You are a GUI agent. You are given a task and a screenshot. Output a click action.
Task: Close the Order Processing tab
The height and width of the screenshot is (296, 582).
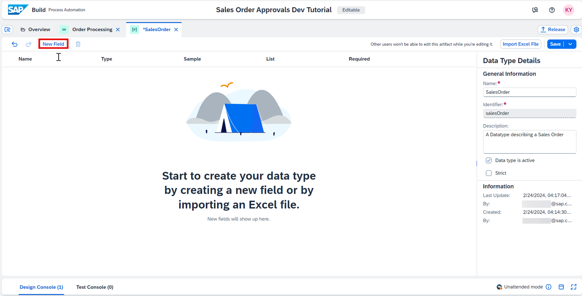[x=118, y=30]
